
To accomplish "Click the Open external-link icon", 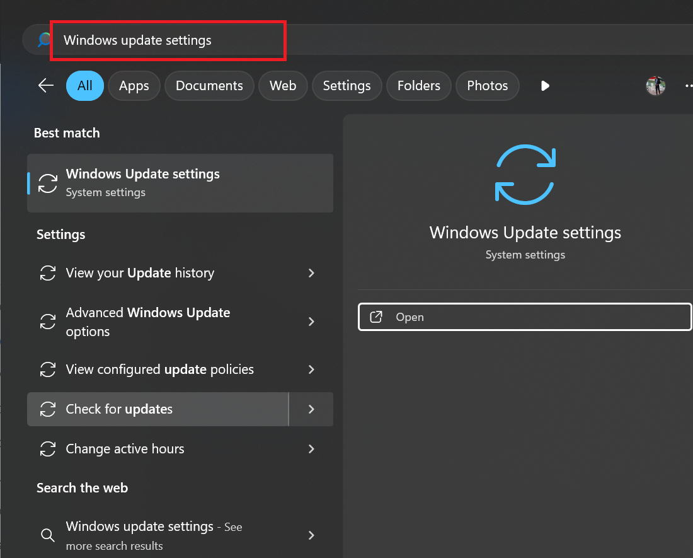I will pyautogui.click(x=376, y=317).
